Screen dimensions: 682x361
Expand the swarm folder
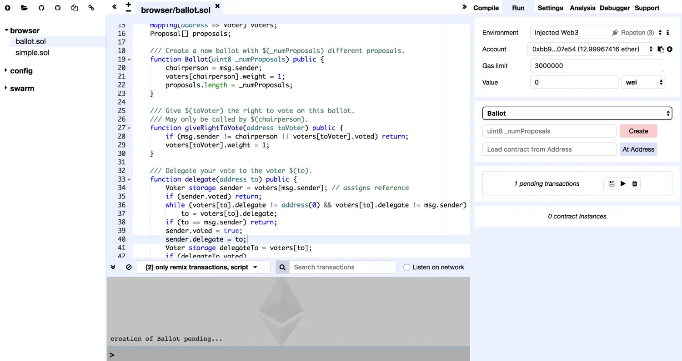6,88
